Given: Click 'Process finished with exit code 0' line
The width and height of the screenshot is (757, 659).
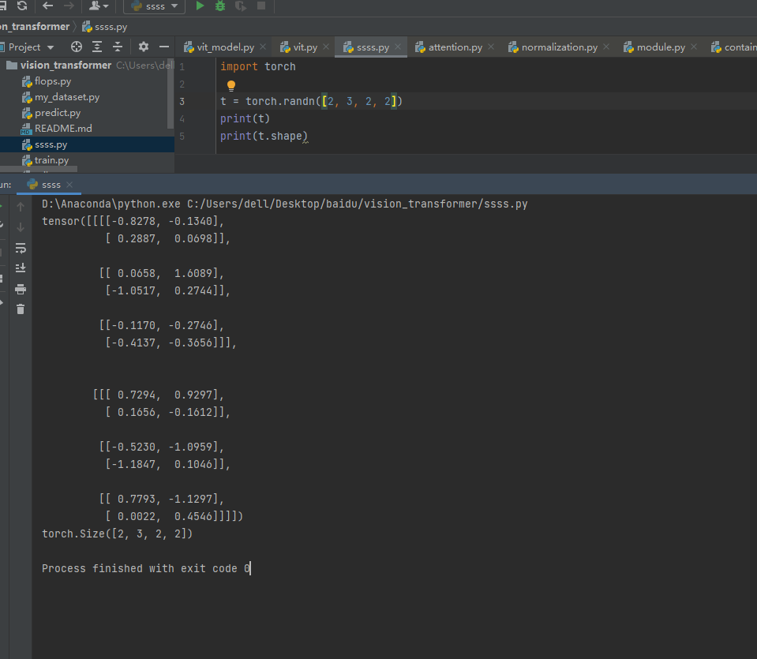Looking at the screenshot, I should 146,569.
